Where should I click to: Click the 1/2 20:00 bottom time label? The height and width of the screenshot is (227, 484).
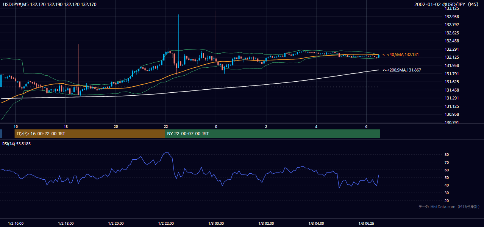click(x=116, y=223)
